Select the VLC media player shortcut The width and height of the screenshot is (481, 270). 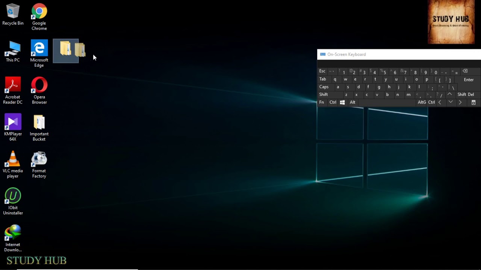tap(13, 165)
